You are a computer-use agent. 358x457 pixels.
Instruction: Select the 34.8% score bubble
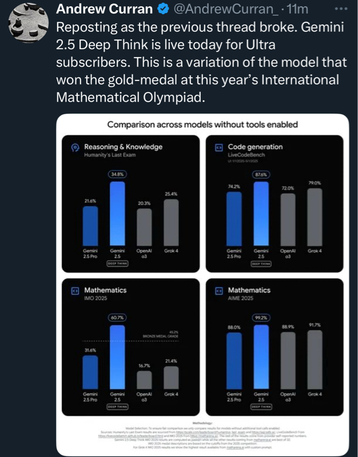point(117,174)
